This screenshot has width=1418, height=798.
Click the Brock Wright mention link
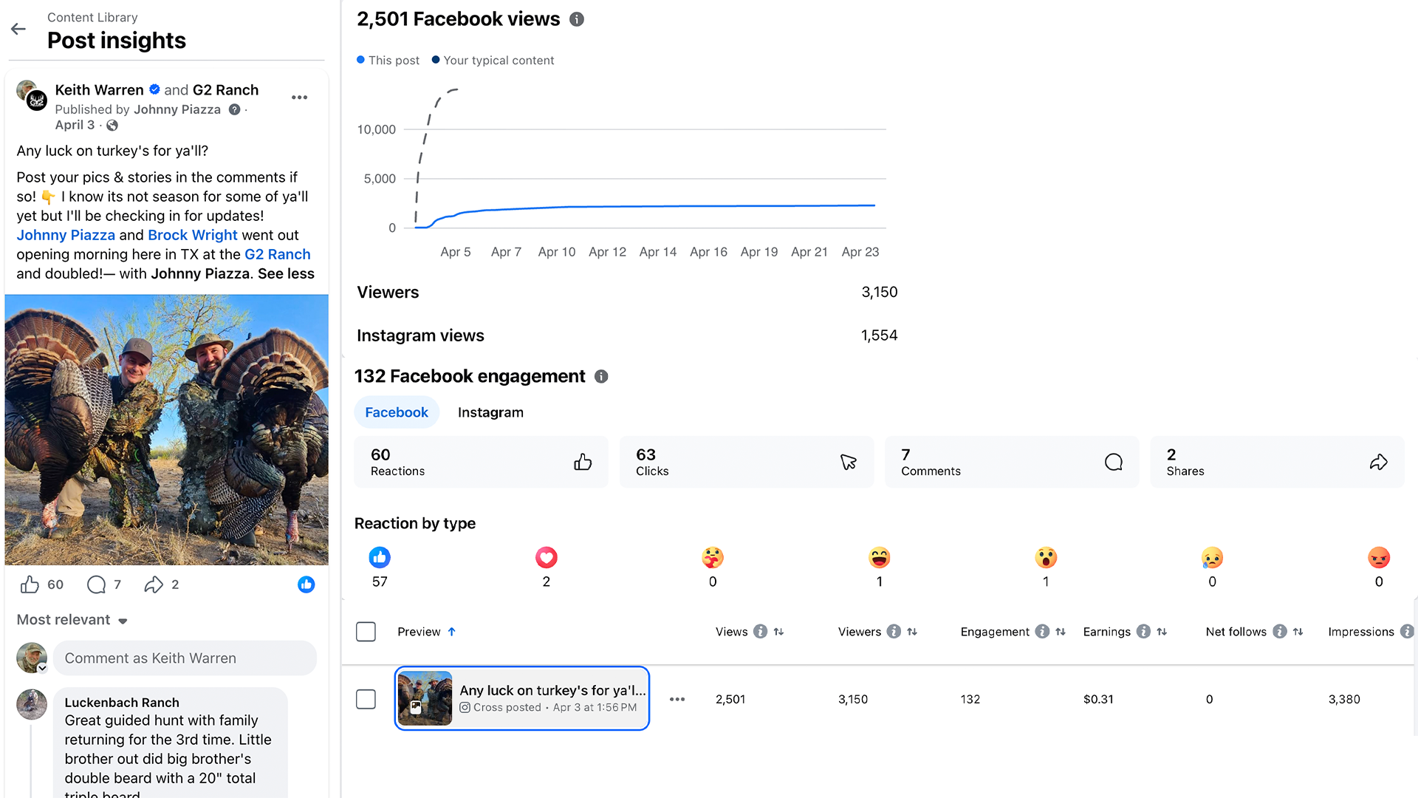193,235
